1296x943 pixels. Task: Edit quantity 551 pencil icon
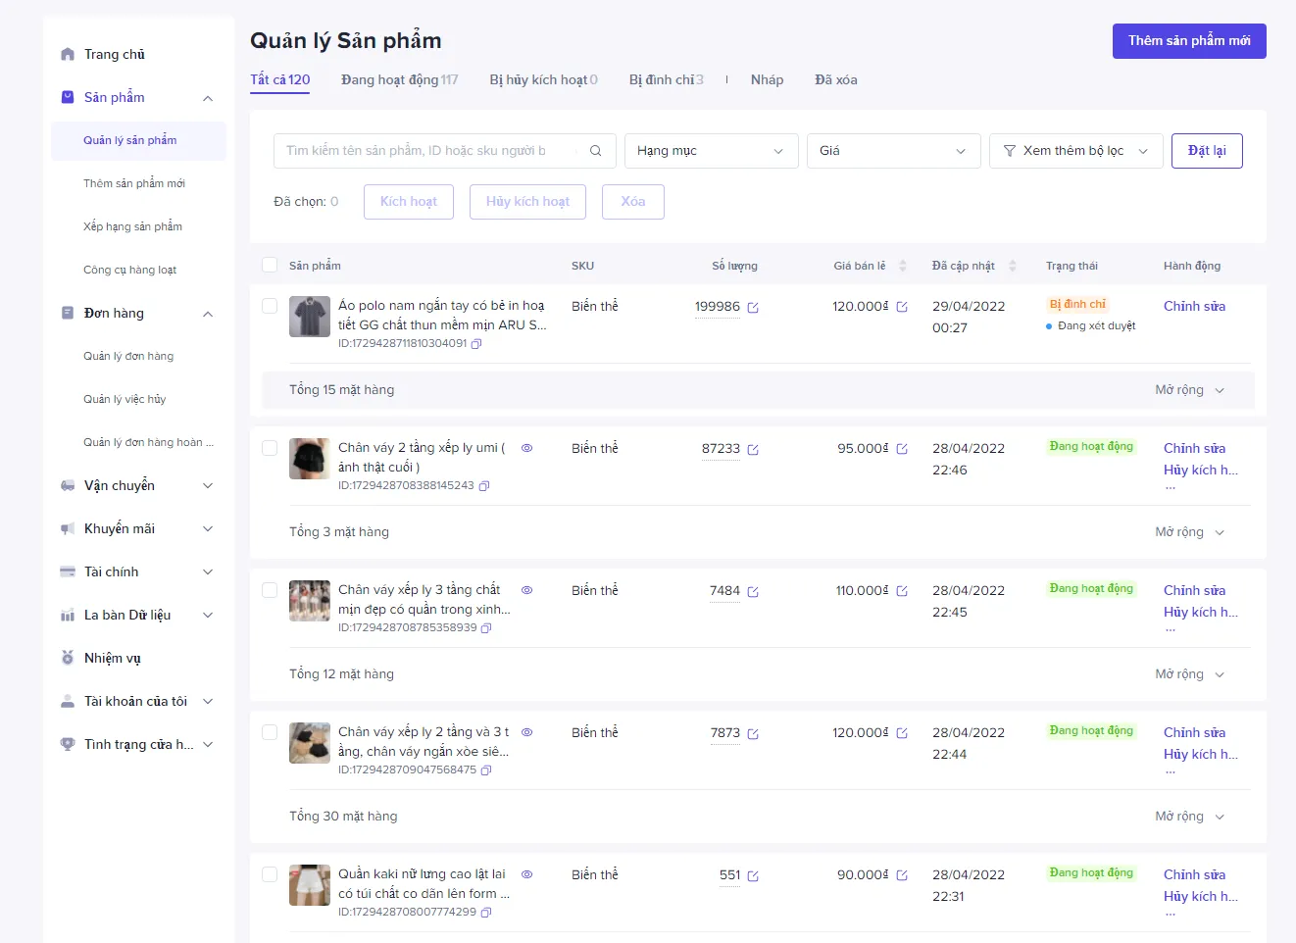[753, 876]
